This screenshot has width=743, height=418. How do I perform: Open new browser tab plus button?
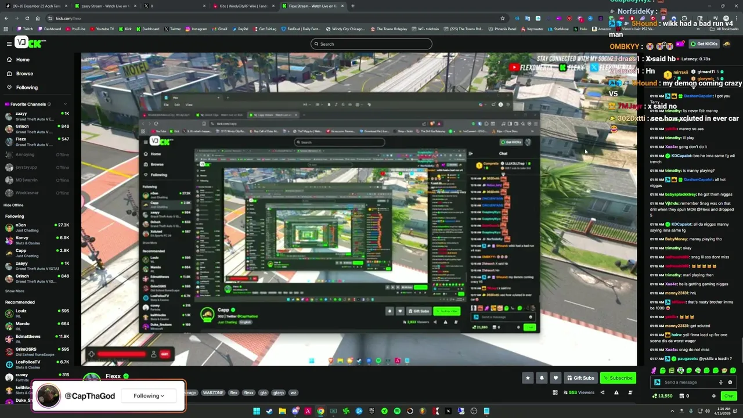tap(352, 6)
